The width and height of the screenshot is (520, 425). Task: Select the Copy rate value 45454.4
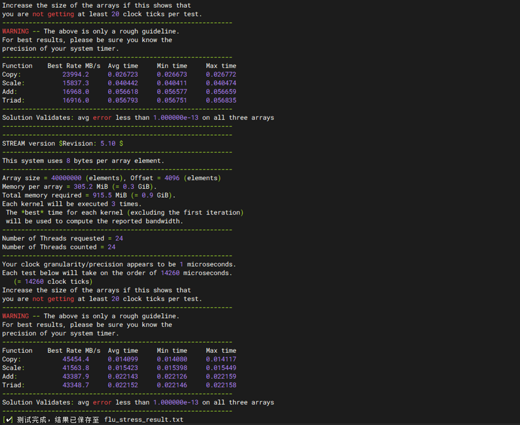click(x=76, y=359)
